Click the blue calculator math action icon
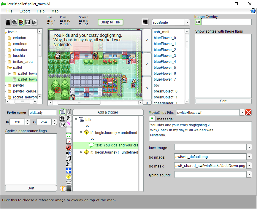 pos(69,170)
